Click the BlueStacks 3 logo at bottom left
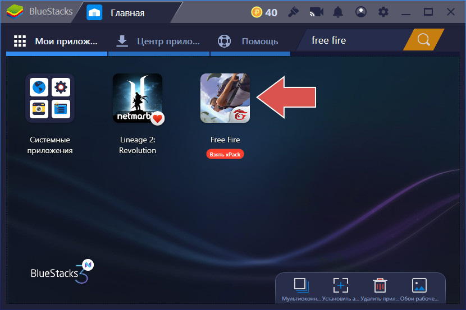The image size is (466, 310). click(x=62, y=271)
